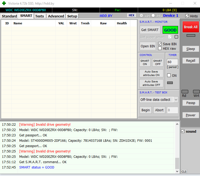Click the Rd read indicator
This screenshot has width=200, height=176.
[185, 92]
